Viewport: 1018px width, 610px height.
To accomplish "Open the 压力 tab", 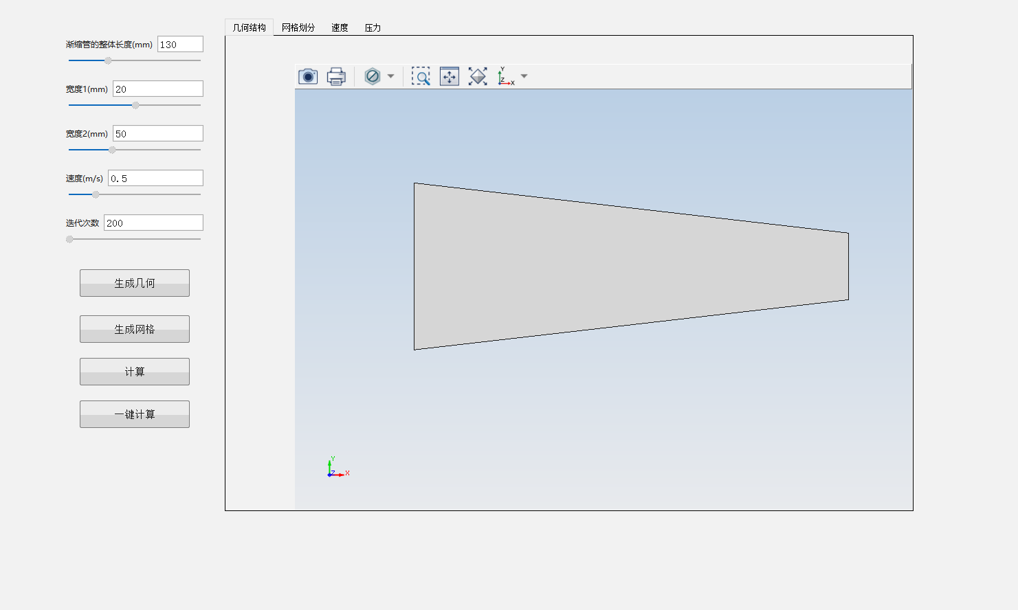I will tap(373, 27).
